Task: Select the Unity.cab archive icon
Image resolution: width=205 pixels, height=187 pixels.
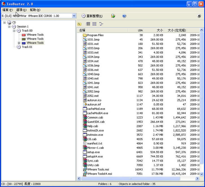Action: [x=85, y=165]
